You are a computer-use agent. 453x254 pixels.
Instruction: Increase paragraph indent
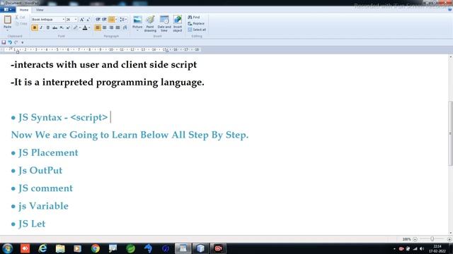(104, 19)
